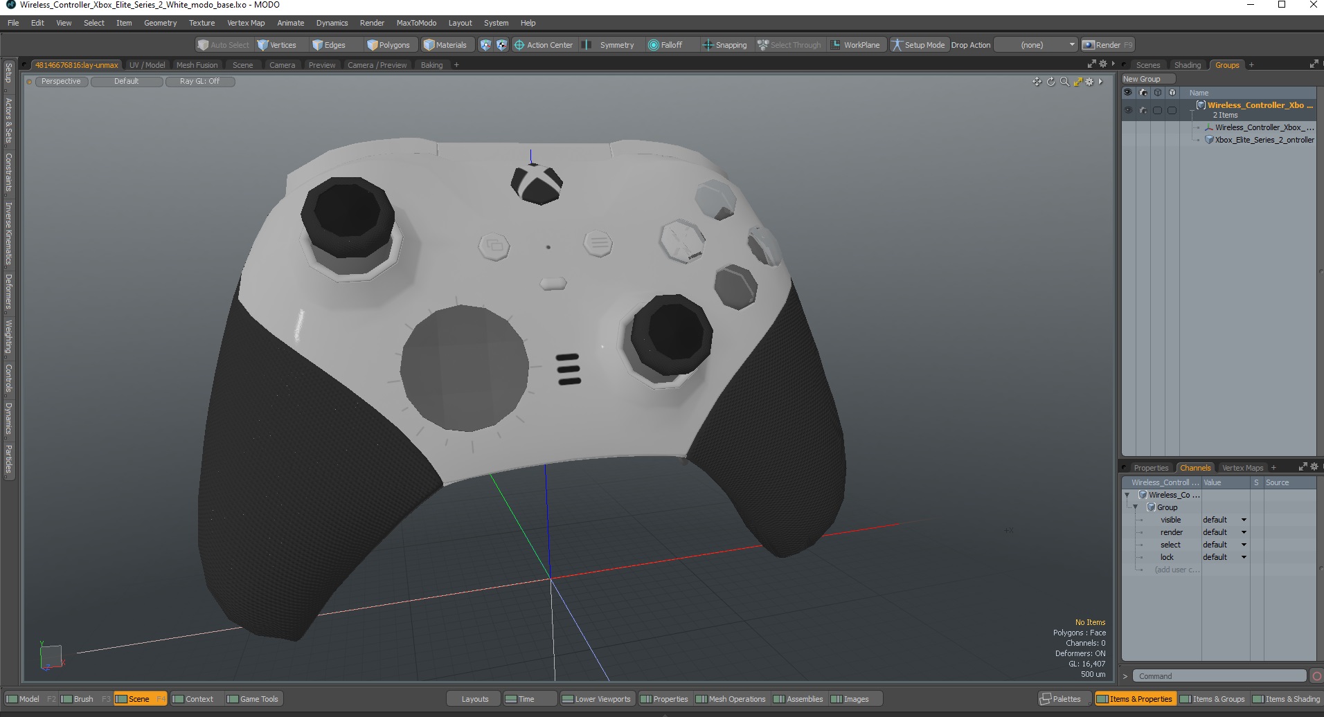Toggle the first checkbox of the Wireless_Controller_Xbo group
The height and width of the screenshot is (717, 1324).
[x=1157, y=110]
